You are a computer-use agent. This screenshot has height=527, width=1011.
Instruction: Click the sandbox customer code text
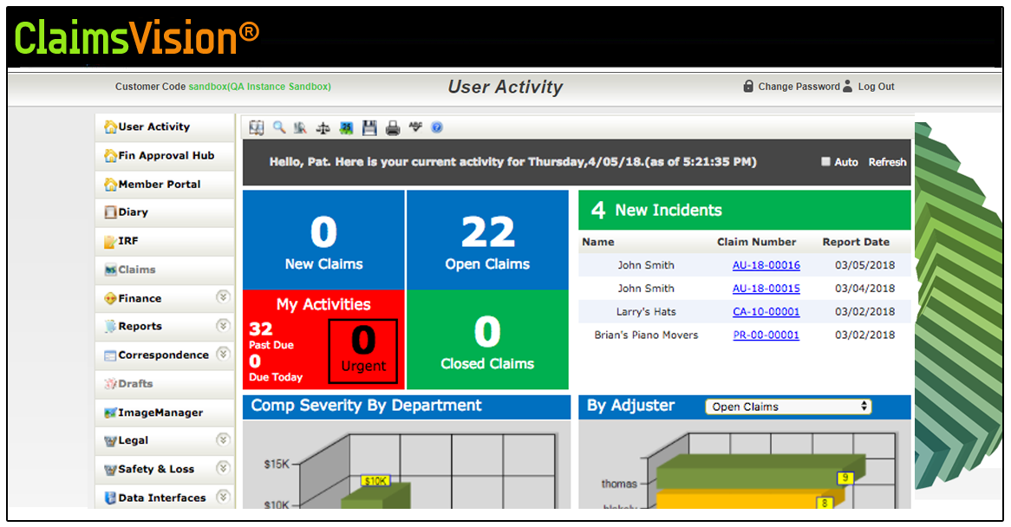point(259,87)
